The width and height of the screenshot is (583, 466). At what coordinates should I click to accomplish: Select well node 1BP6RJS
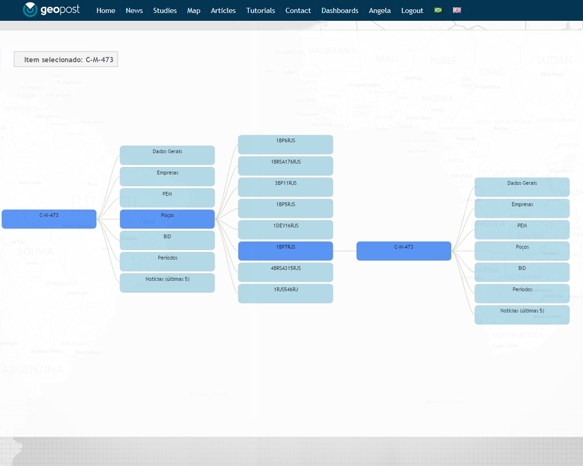tap(286, 145)
